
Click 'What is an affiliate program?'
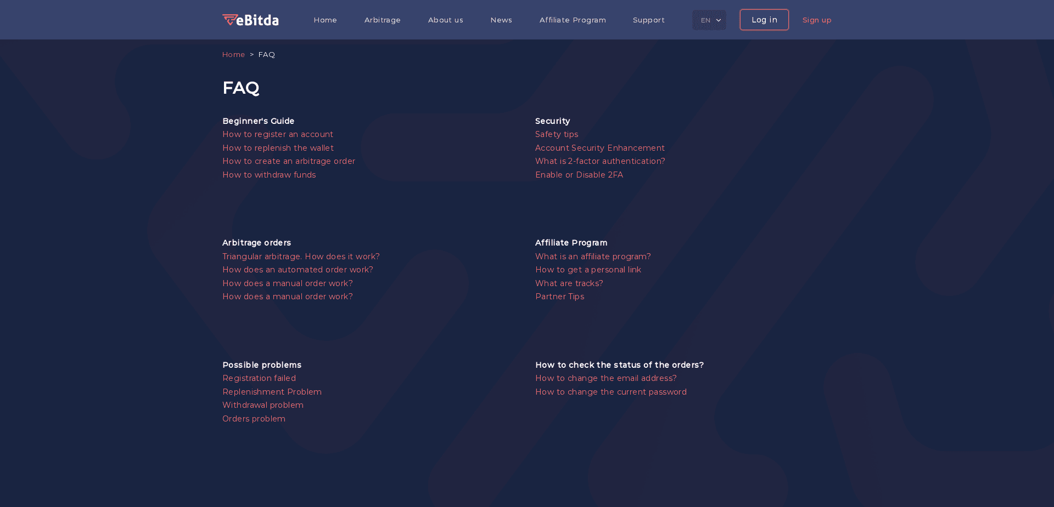pyautogui.click(x=593, y=257)
